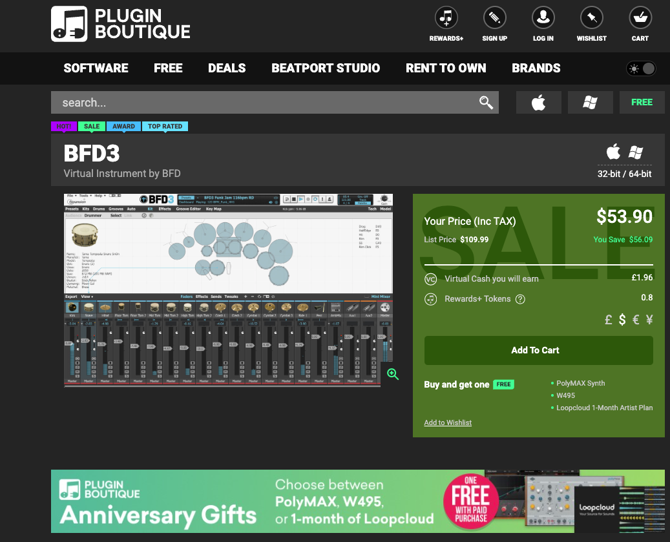
Task: Click the Add to Wishlist link
Action: pos(448,422)
